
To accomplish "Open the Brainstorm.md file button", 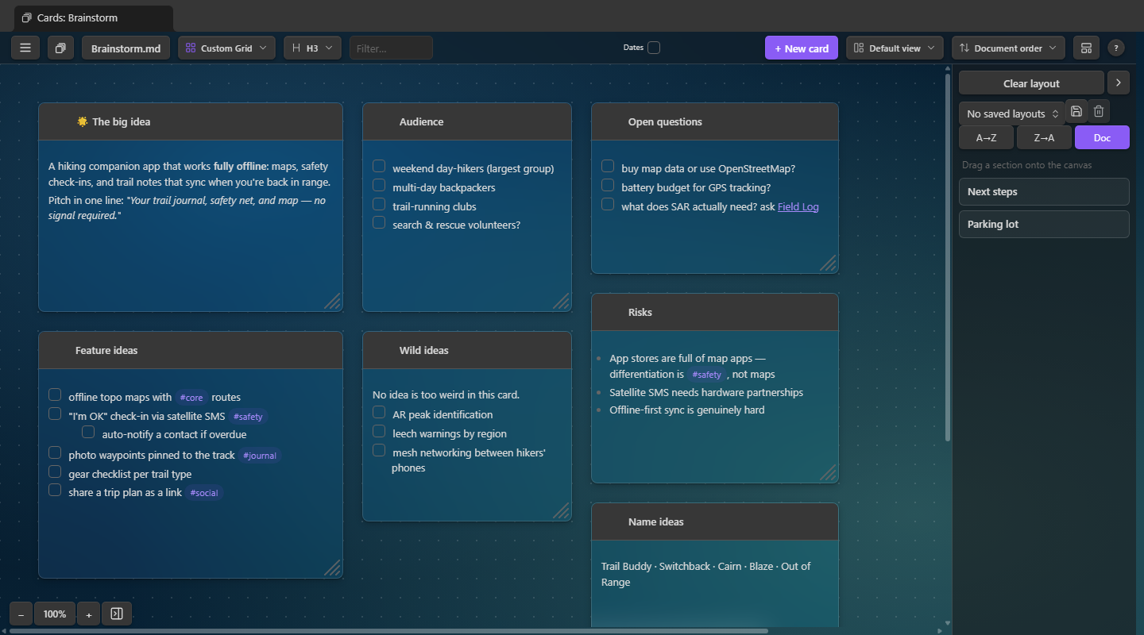I will (x=126, y=48).
